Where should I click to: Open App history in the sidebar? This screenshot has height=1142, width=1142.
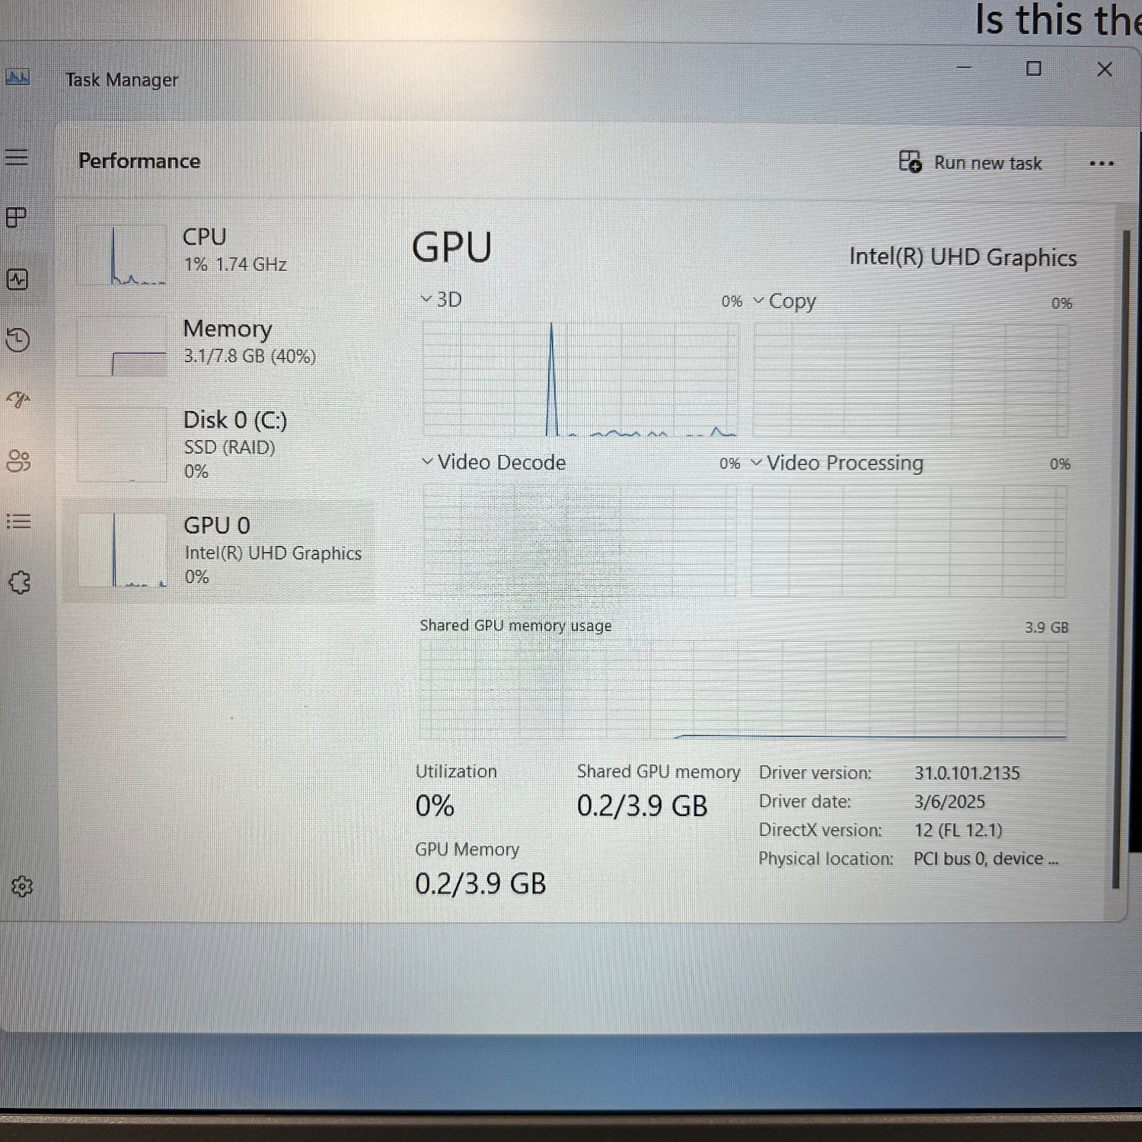[19, 340]
